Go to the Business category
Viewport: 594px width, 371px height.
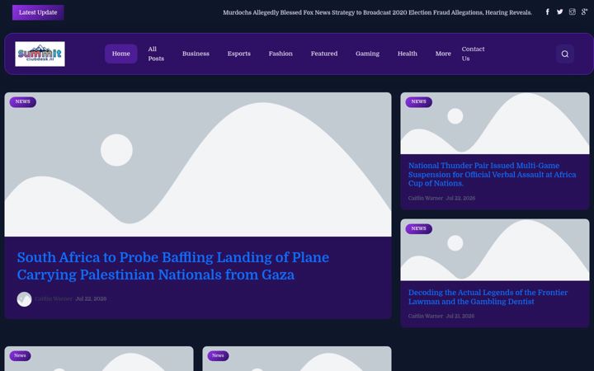click(196, 54)
